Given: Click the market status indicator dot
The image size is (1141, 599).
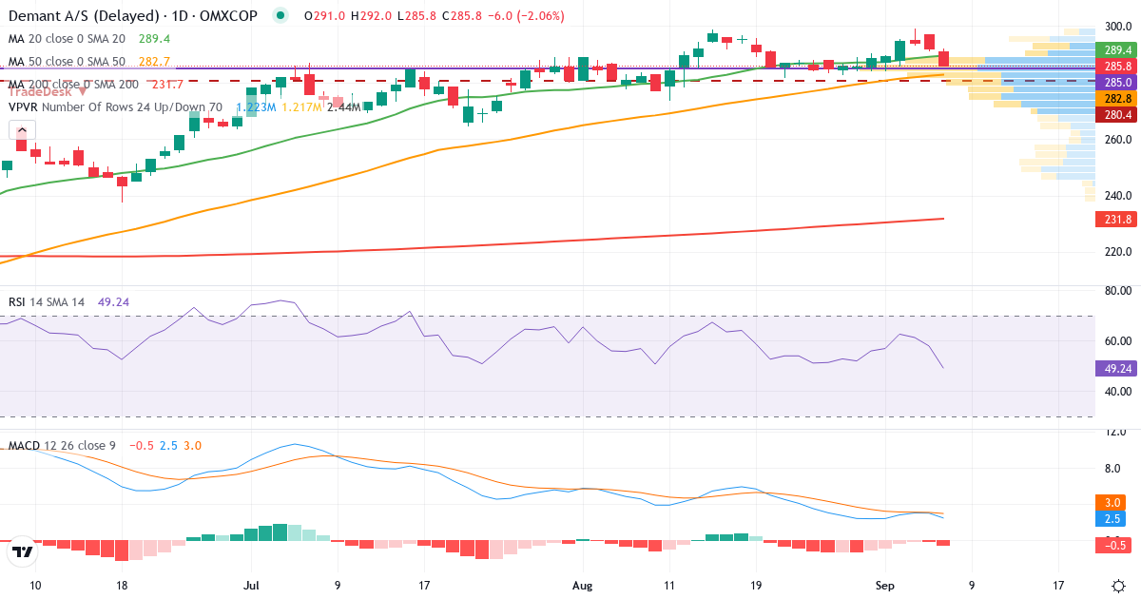Looking at the screenshot, I should [280, 15].
